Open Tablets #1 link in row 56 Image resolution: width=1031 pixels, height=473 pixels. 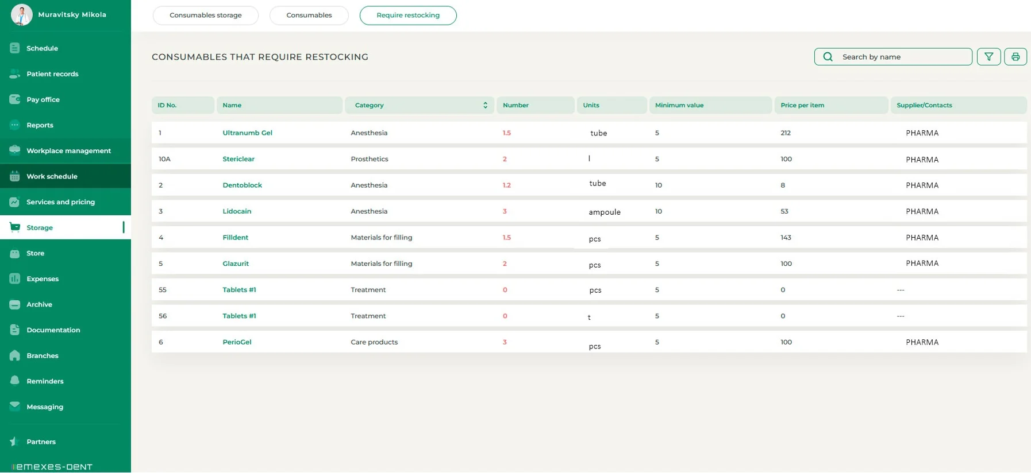pos(239,316)
